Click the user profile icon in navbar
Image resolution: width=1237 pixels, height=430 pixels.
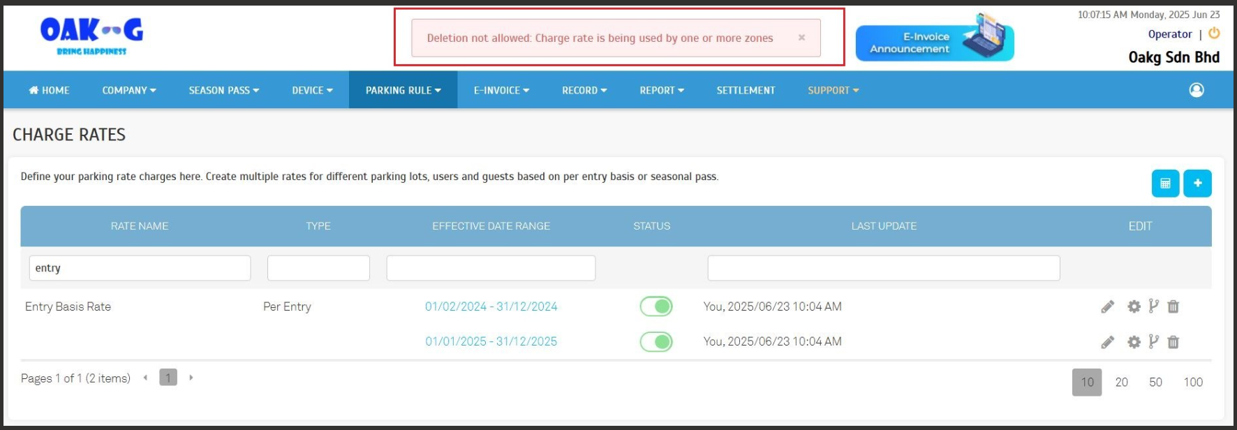point(1197,90)
